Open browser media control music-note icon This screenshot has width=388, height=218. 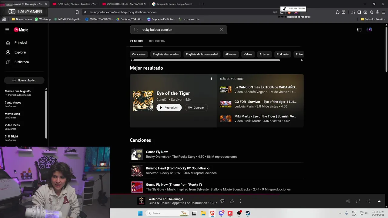[x=353, y=12]
